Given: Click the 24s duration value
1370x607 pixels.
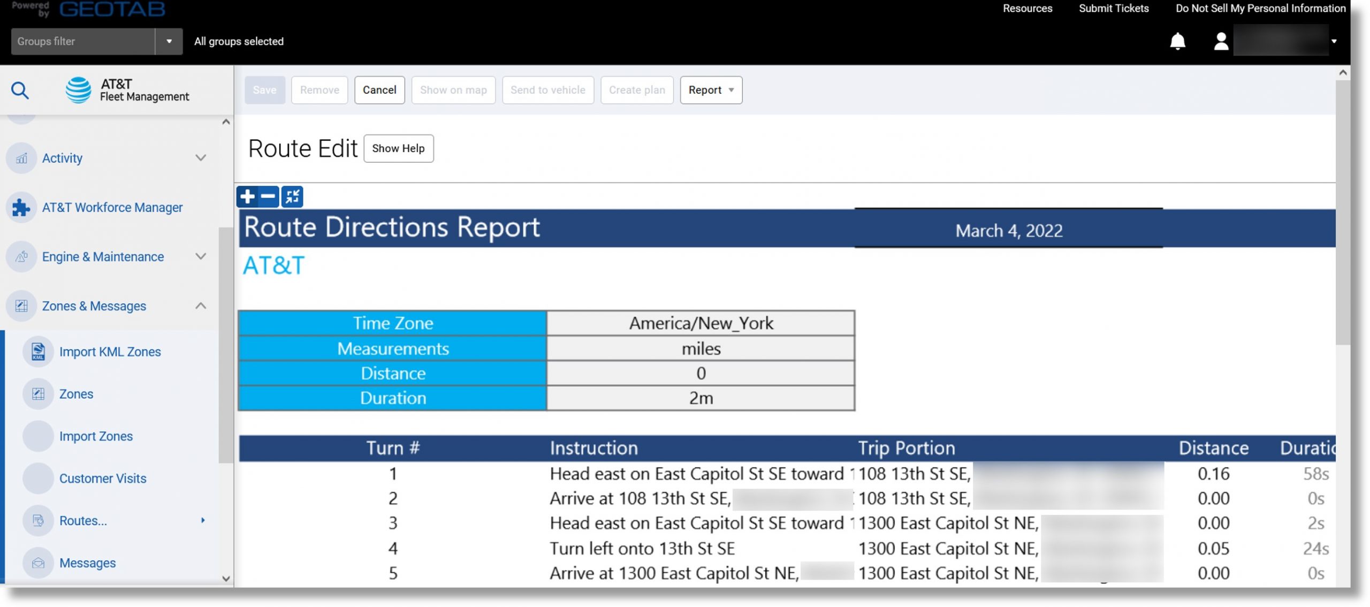Looking at the screenshot, I should coord(1315,549).
